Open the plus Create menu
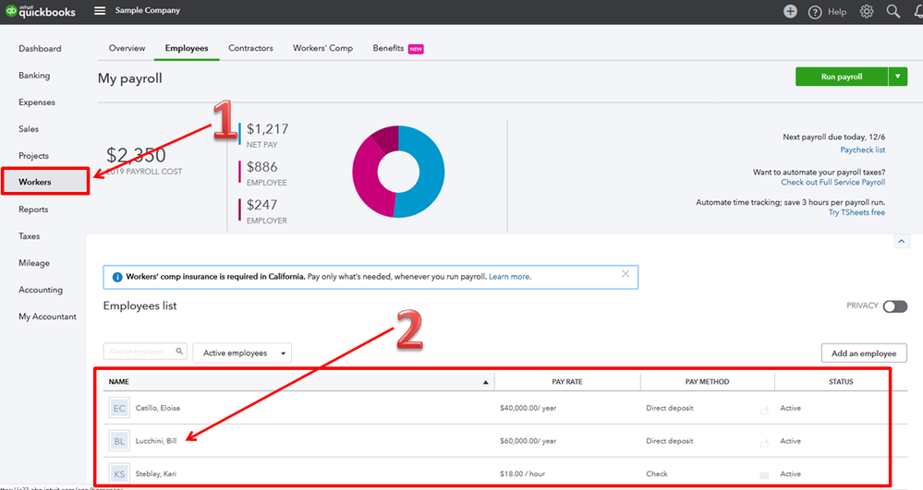 click(x=790, y=11)
